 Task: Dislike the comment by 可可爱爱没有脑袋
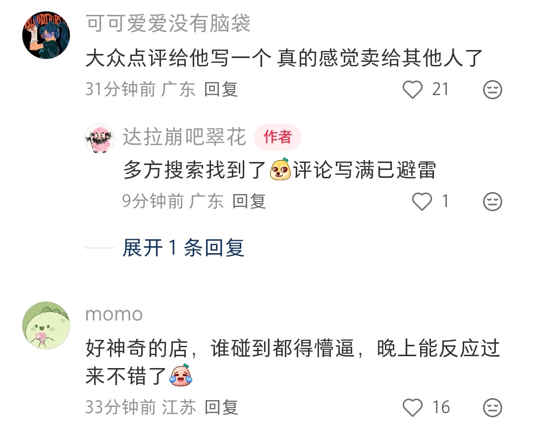point(492,90)
